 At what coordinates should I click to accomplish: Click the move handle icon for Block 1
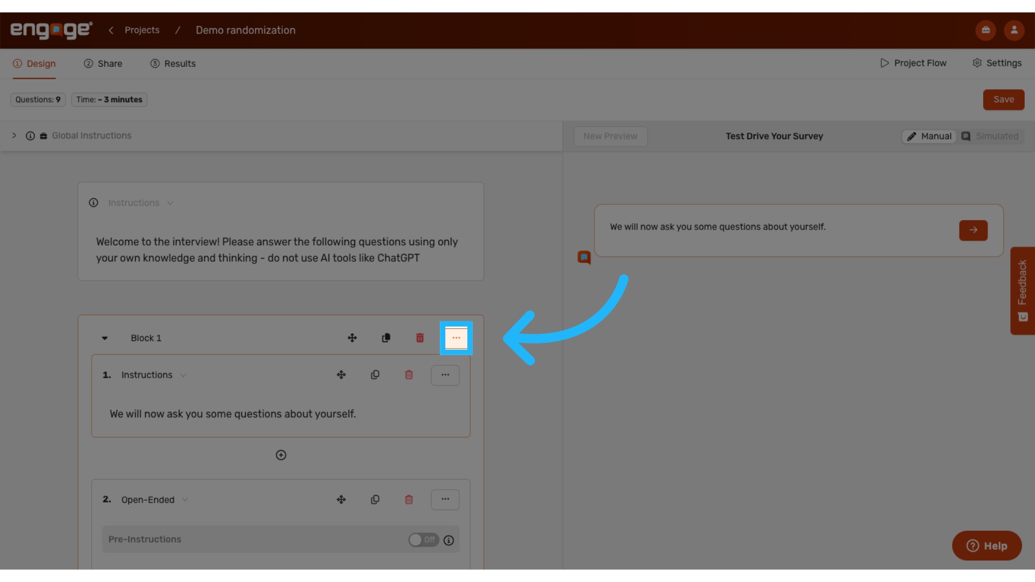pyautogui.click(x=352, y=338)
